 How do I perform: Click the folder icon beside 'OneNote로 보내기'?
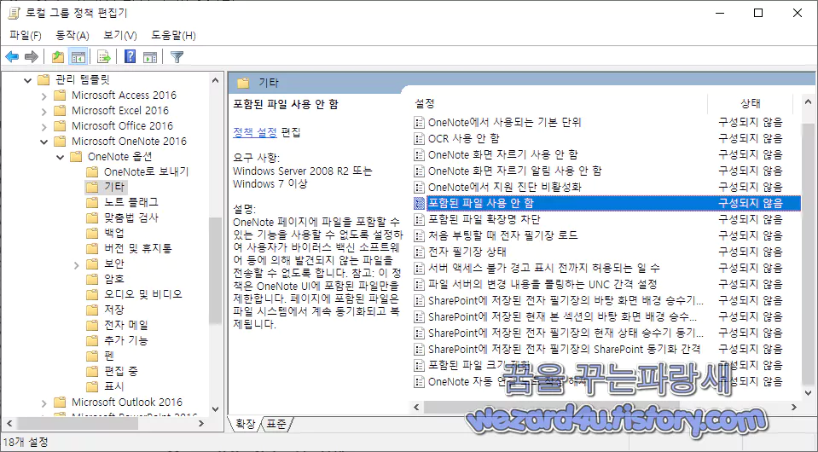tap(92, 171)
